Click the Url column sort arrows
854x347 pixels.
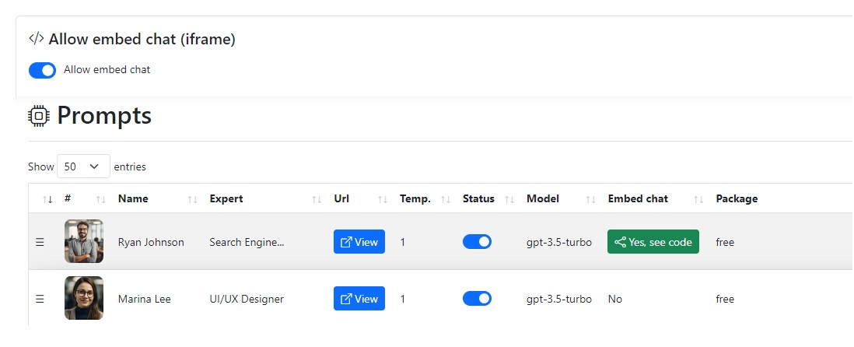(383, 199)
